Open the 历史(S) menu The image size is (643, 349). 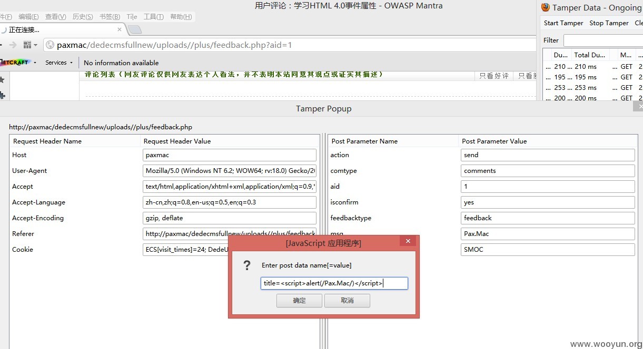(x=83, y=17)
